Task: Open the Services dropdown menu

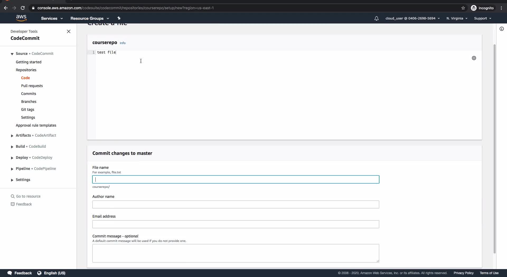Action: [x=52, y=18]
